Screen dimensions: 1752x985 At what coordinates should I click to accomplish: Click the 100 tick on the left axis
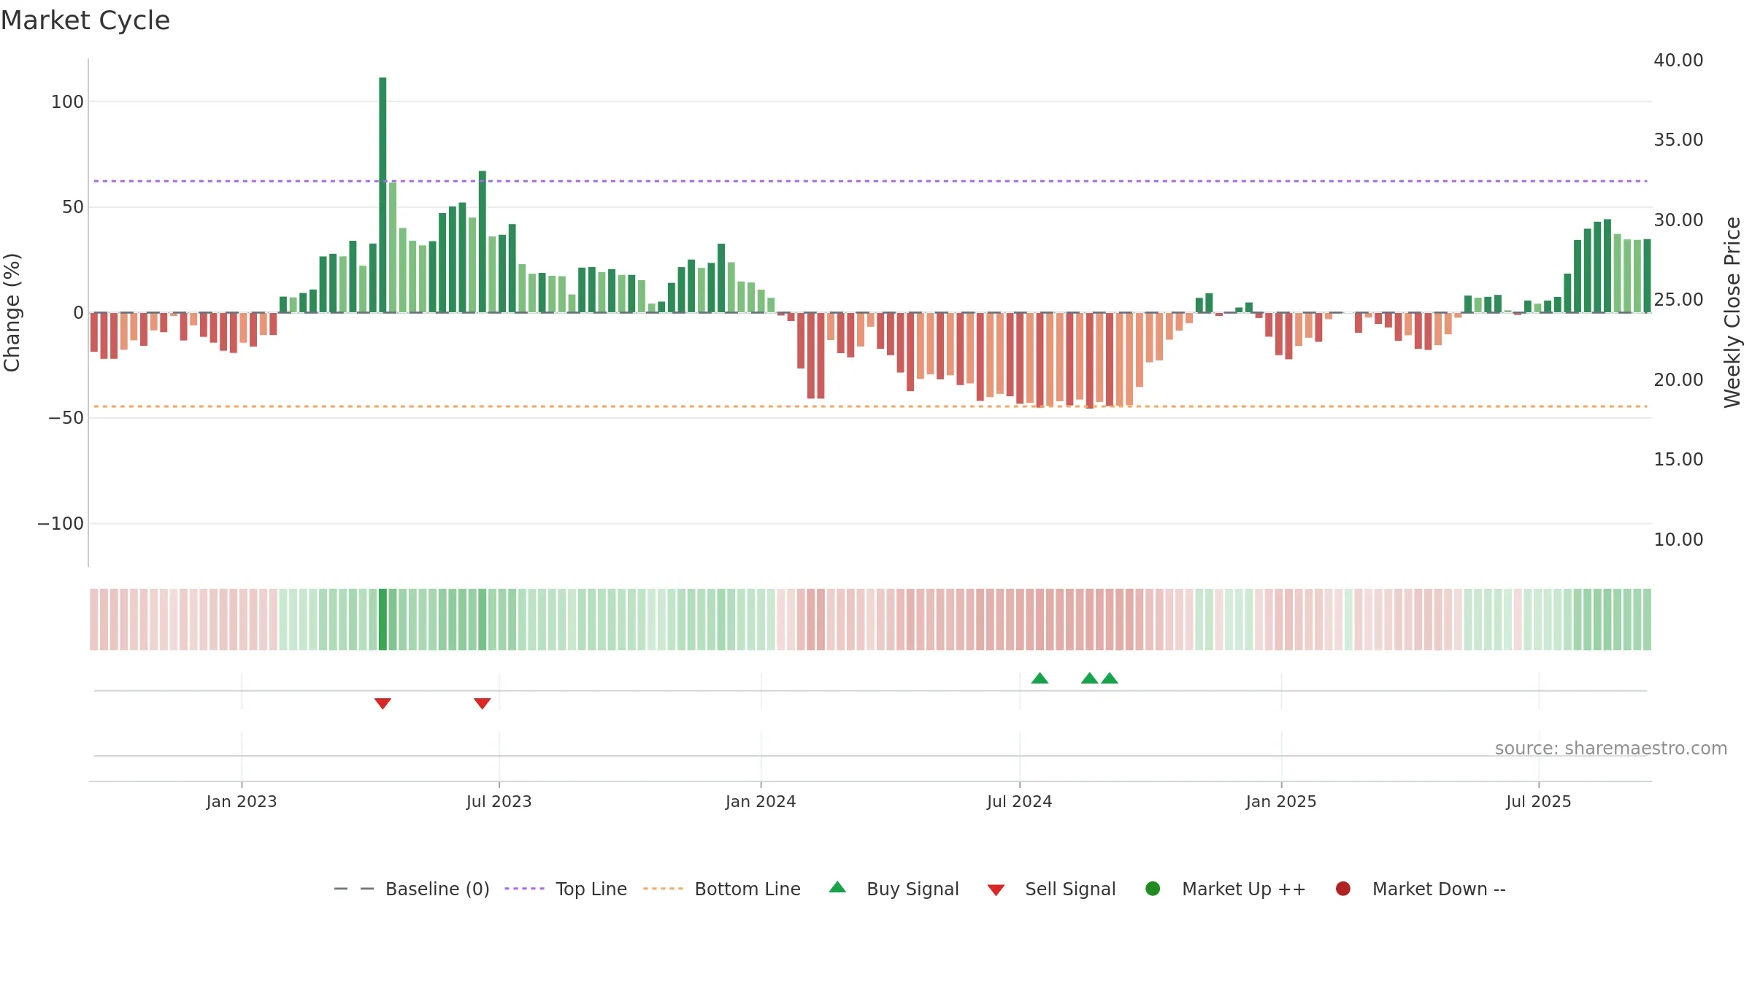tap(67, 102)
